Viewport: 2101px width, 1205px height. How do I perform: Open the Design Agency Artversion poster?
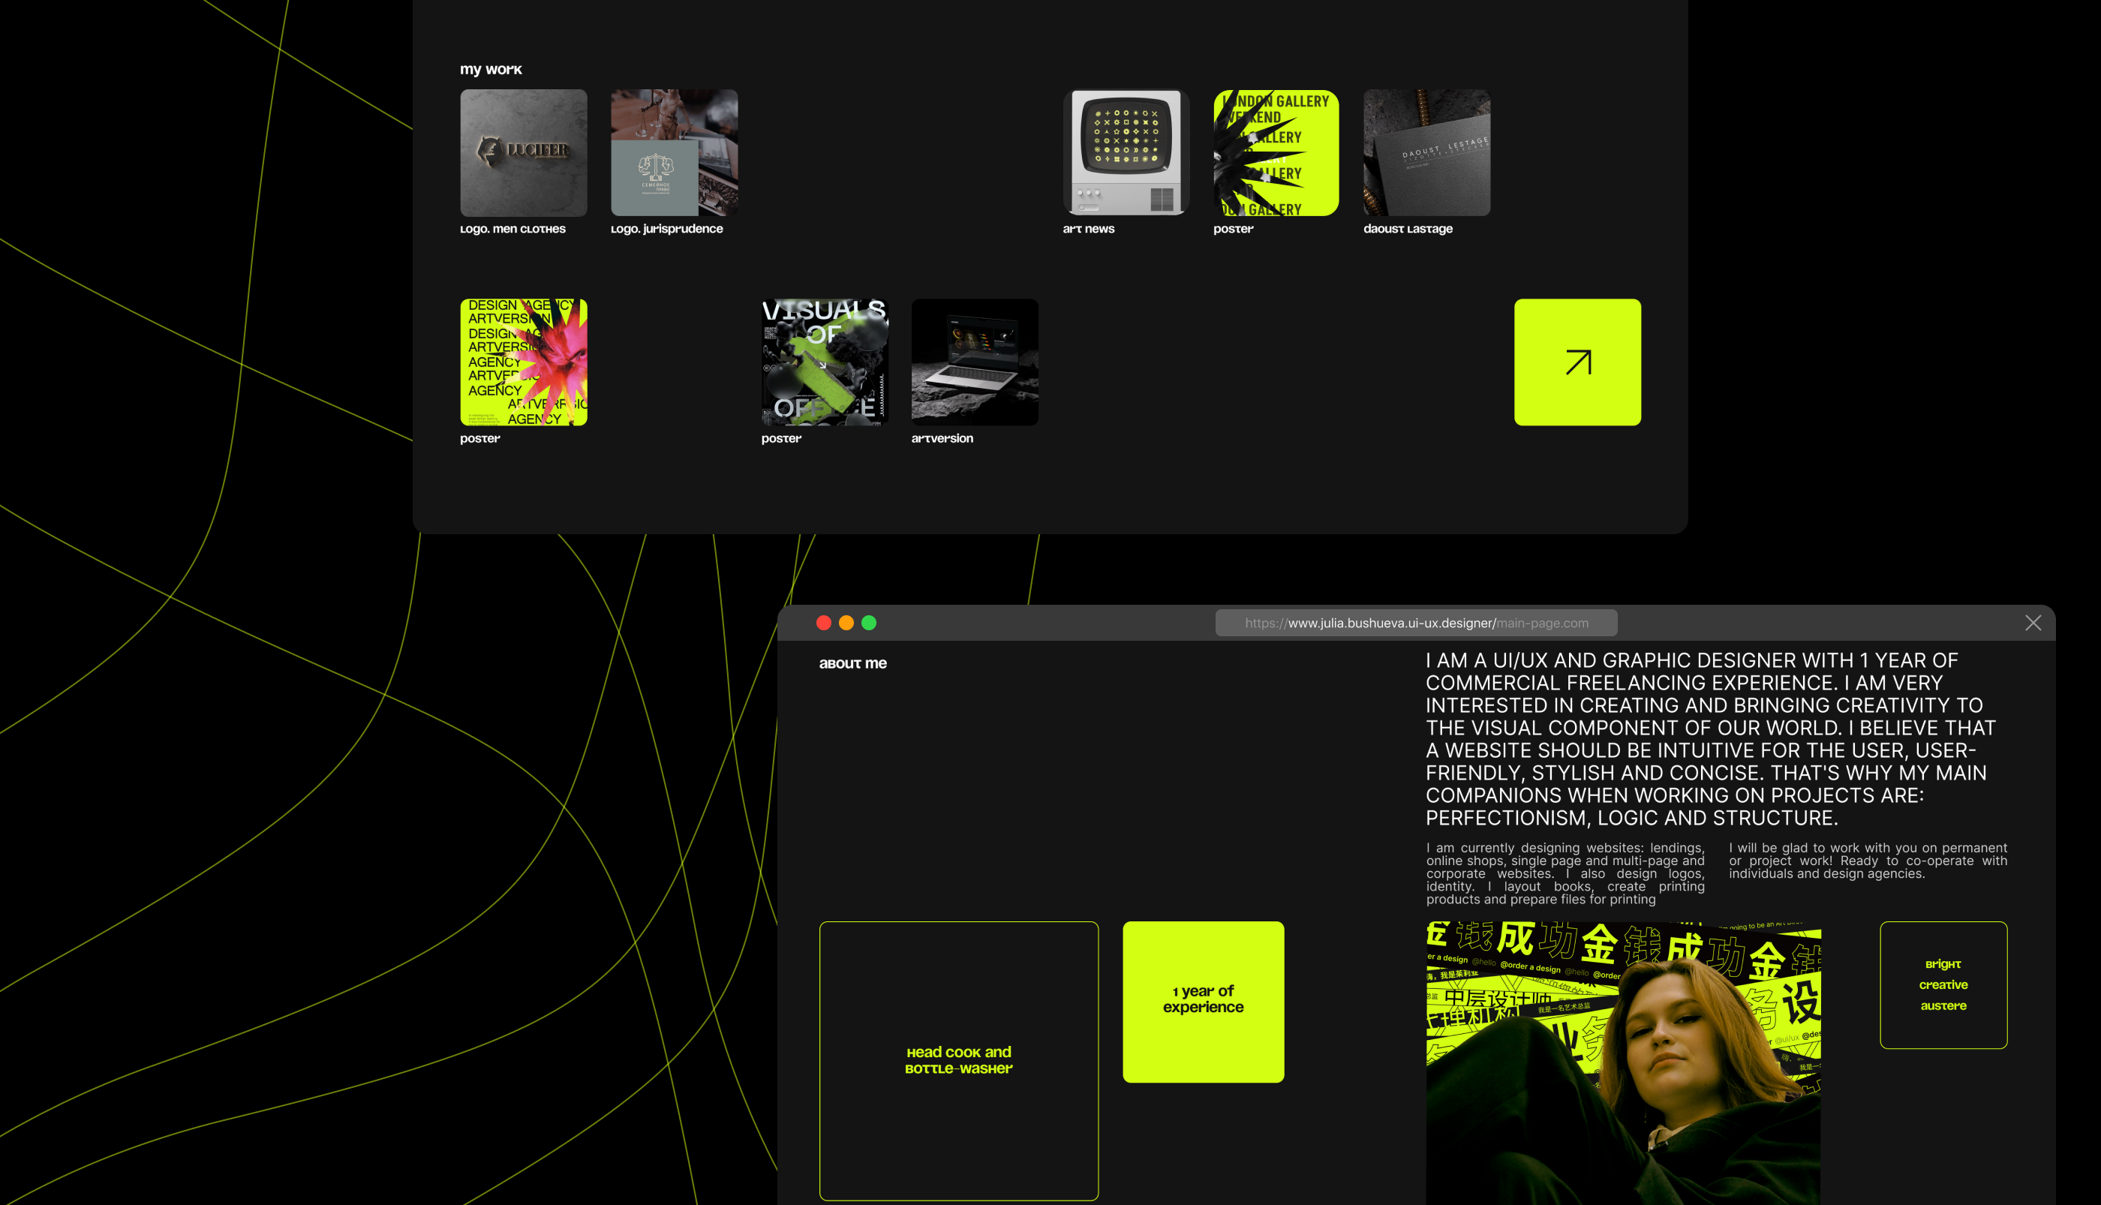(x=524, y=362)
